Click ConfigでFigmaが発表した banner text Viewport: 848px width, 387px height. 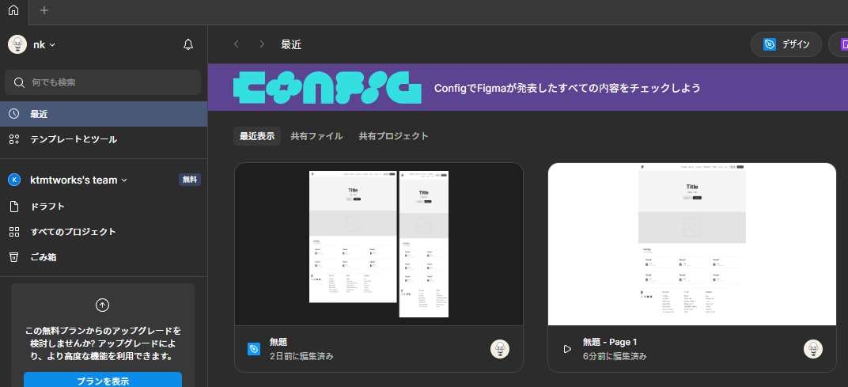tap(567, 88)
